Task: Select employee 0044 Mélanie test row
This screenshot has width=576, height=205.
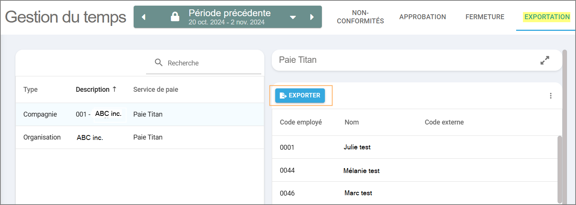Action: click(414, 170)
